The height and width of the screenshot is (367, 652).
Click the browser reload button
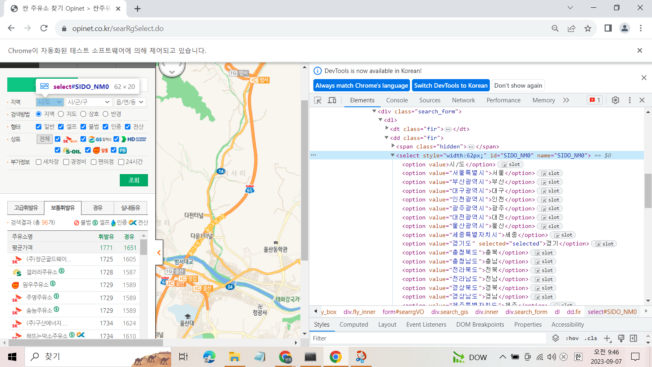[x=44, y=29]
